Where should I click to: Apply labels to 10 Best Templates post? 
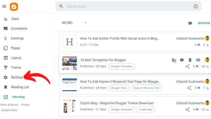tap(182, 60)
